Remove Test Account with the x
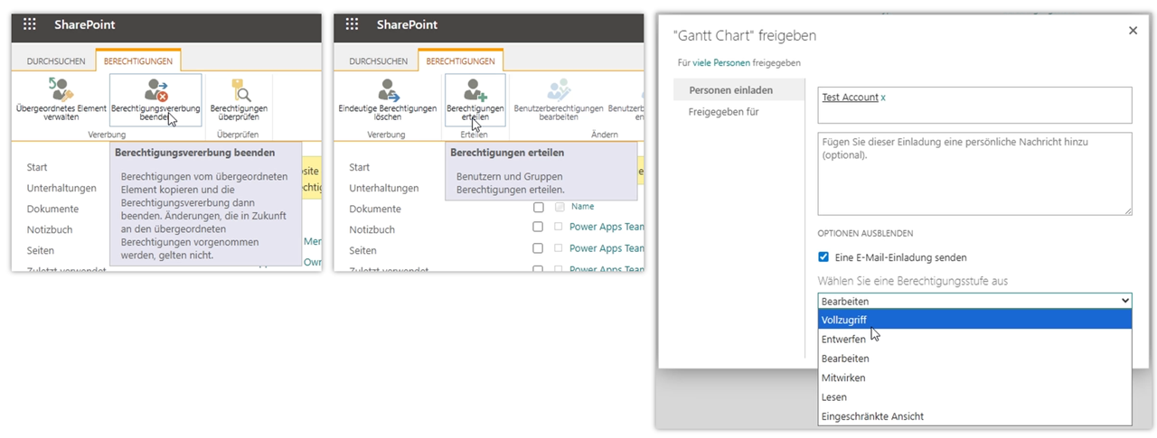1157x438 pixels. 883,98
